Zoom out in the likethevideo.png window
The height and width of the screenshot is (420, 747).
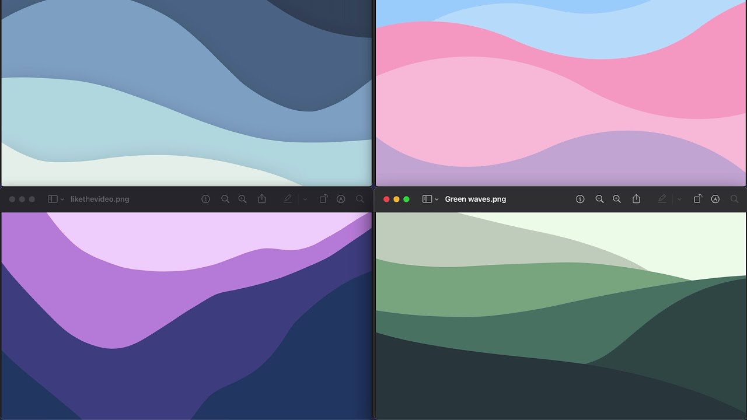pyautogui.click(x=225, y=199)
